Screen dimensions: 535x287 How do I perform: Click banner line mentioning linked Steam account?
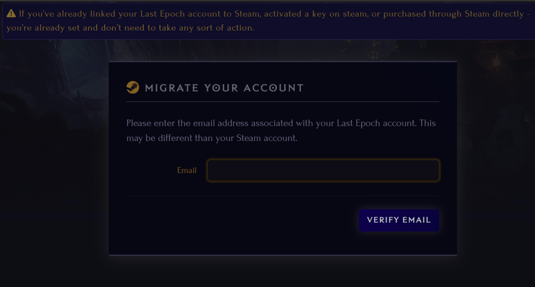(x=274, y=14)
